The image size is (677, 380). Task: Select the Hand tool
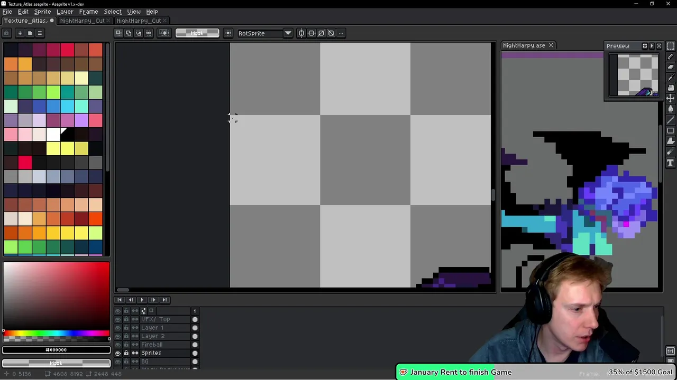(671, 88)
